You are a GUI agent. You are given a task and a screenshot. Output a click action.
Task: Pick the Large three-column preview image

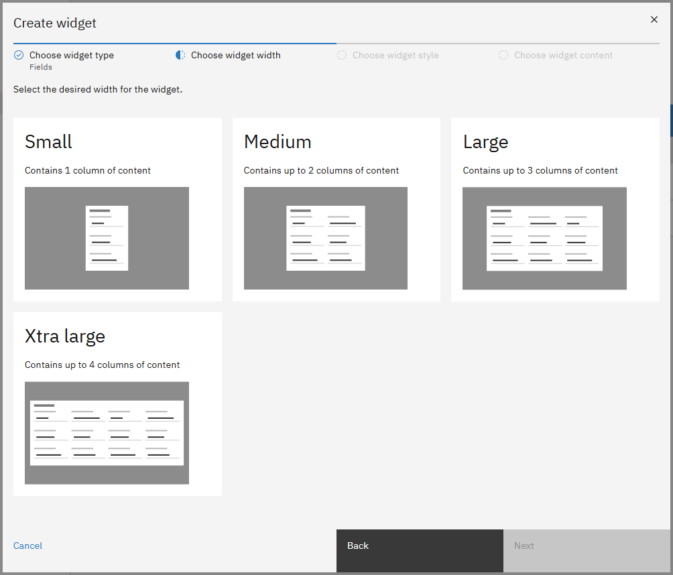tap(544, 238)
